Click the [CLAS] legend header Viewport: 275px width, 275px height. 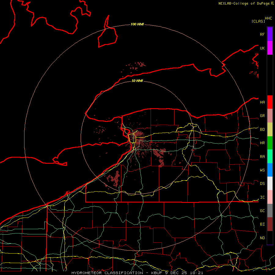click(x=258, y=21)
